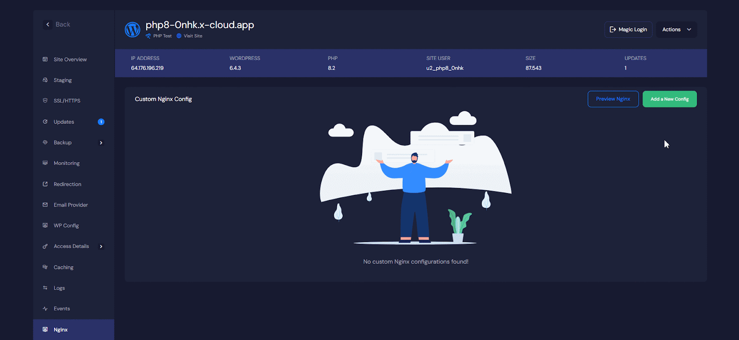Click the Back arrow icon
739x340 pixels.
pos(48,24)
